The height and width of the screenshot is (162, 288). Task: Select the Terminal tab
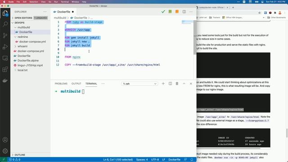(91, 84)
